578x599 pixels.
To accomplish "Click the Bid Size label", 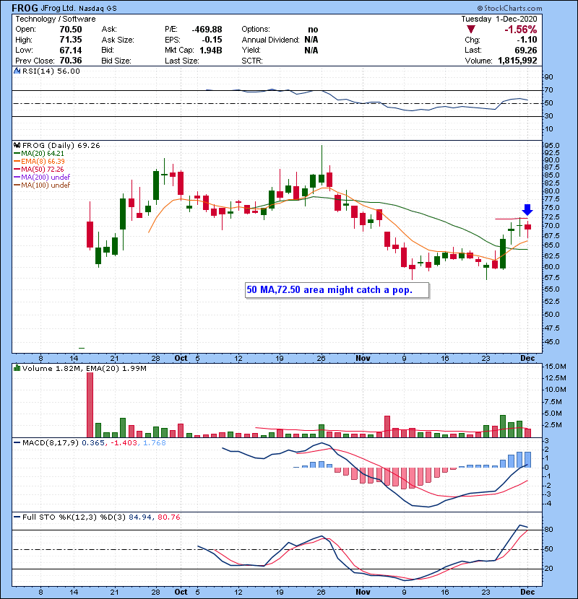I will [x=116, y=61].
